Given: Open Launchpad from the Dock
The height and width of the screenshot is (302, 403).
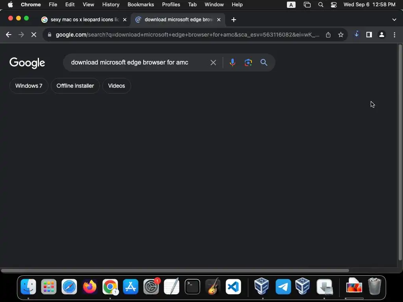Looking at the screenshot, I should 49,287.
